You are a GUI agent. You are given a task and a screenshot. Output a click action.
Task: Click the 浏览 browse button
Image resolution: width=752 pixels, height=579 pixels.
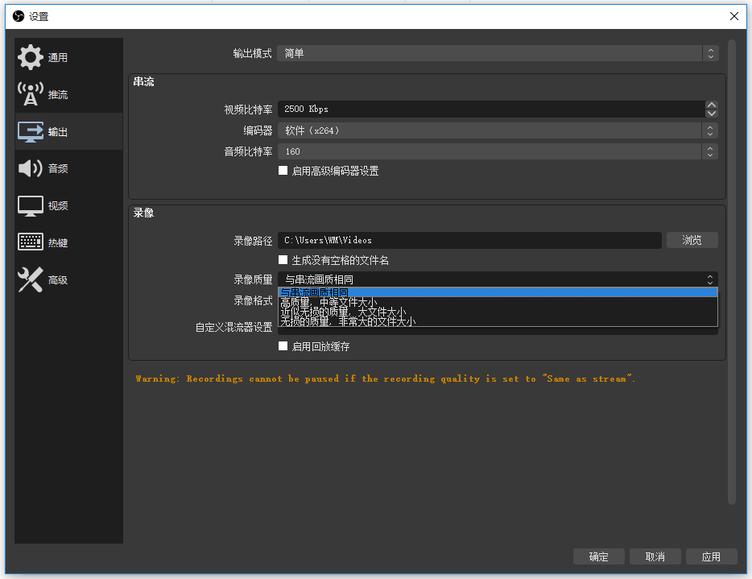[x=692, y=240]
